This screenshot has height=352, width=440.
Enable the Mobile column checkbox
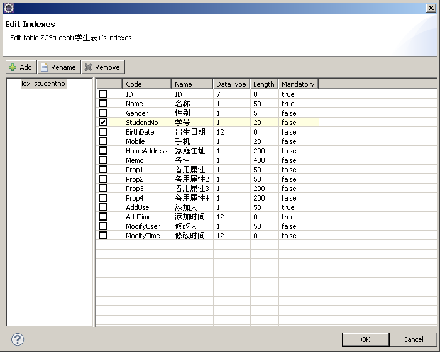pyautogui.click(x=103, y=141)
